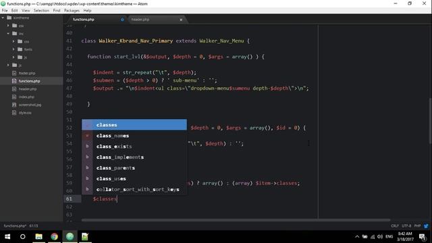Select header.php file icon in tree view
Image resolution: width=432 pixels, height=243 pixels.
(14, 89)
